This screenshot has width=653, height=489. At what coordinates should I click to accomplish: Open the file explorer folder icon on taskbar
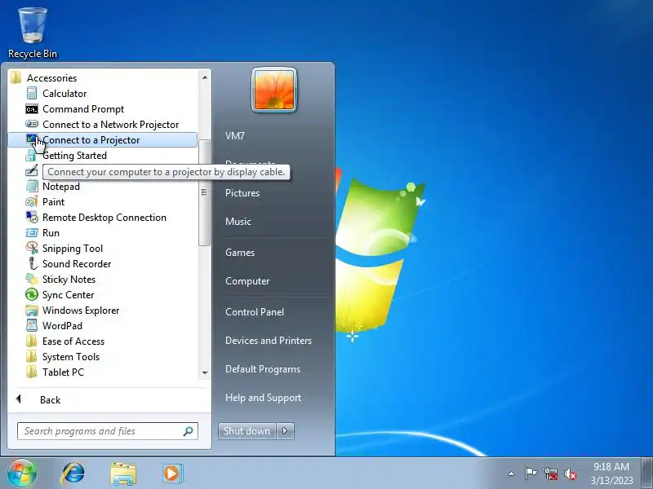123,474
